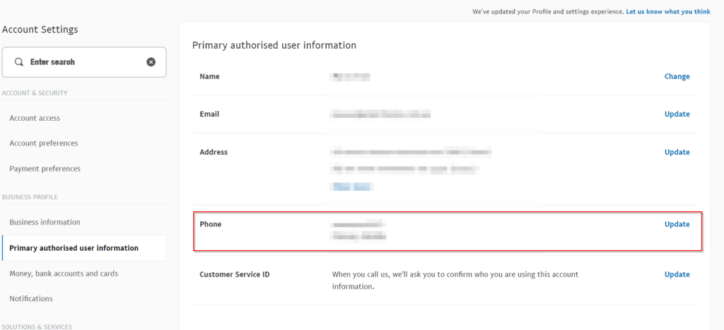
Task: Focus the Enter search input field
Action: pyautogui.click(x=84, y=62)
